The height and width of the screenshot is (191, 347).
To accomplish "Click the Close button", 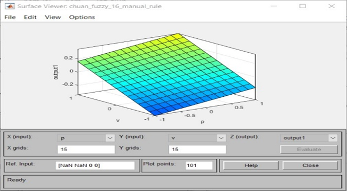I will click(x=310, y=165).
